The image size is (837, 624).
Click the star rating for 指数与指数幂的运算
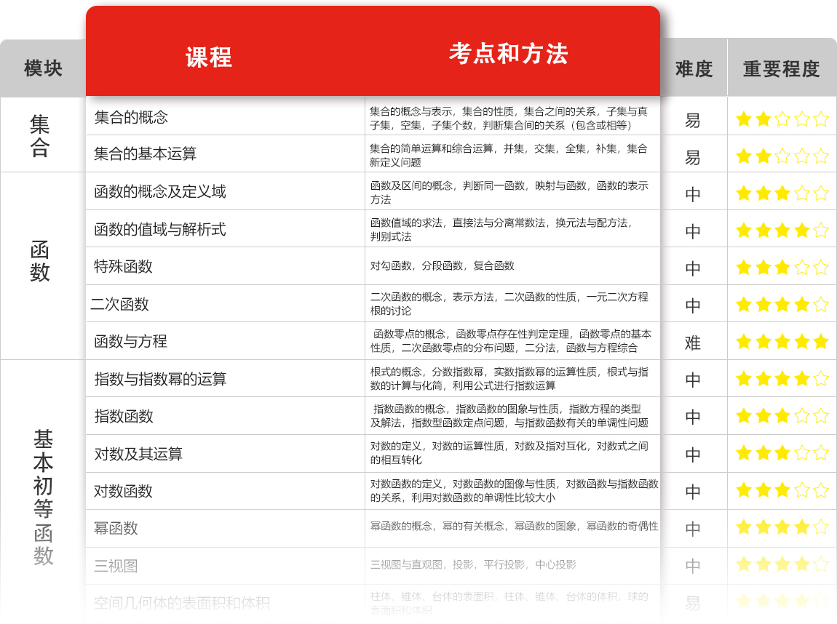point(782,379)
